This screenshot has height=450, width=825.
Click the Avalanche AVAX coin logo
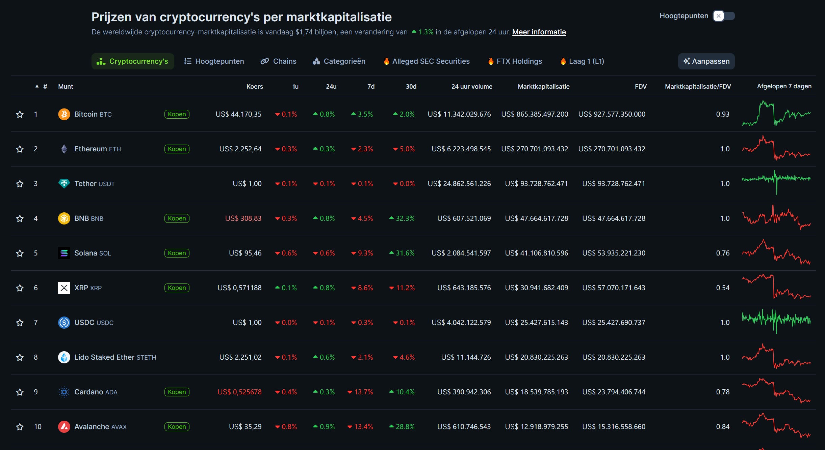64,426
